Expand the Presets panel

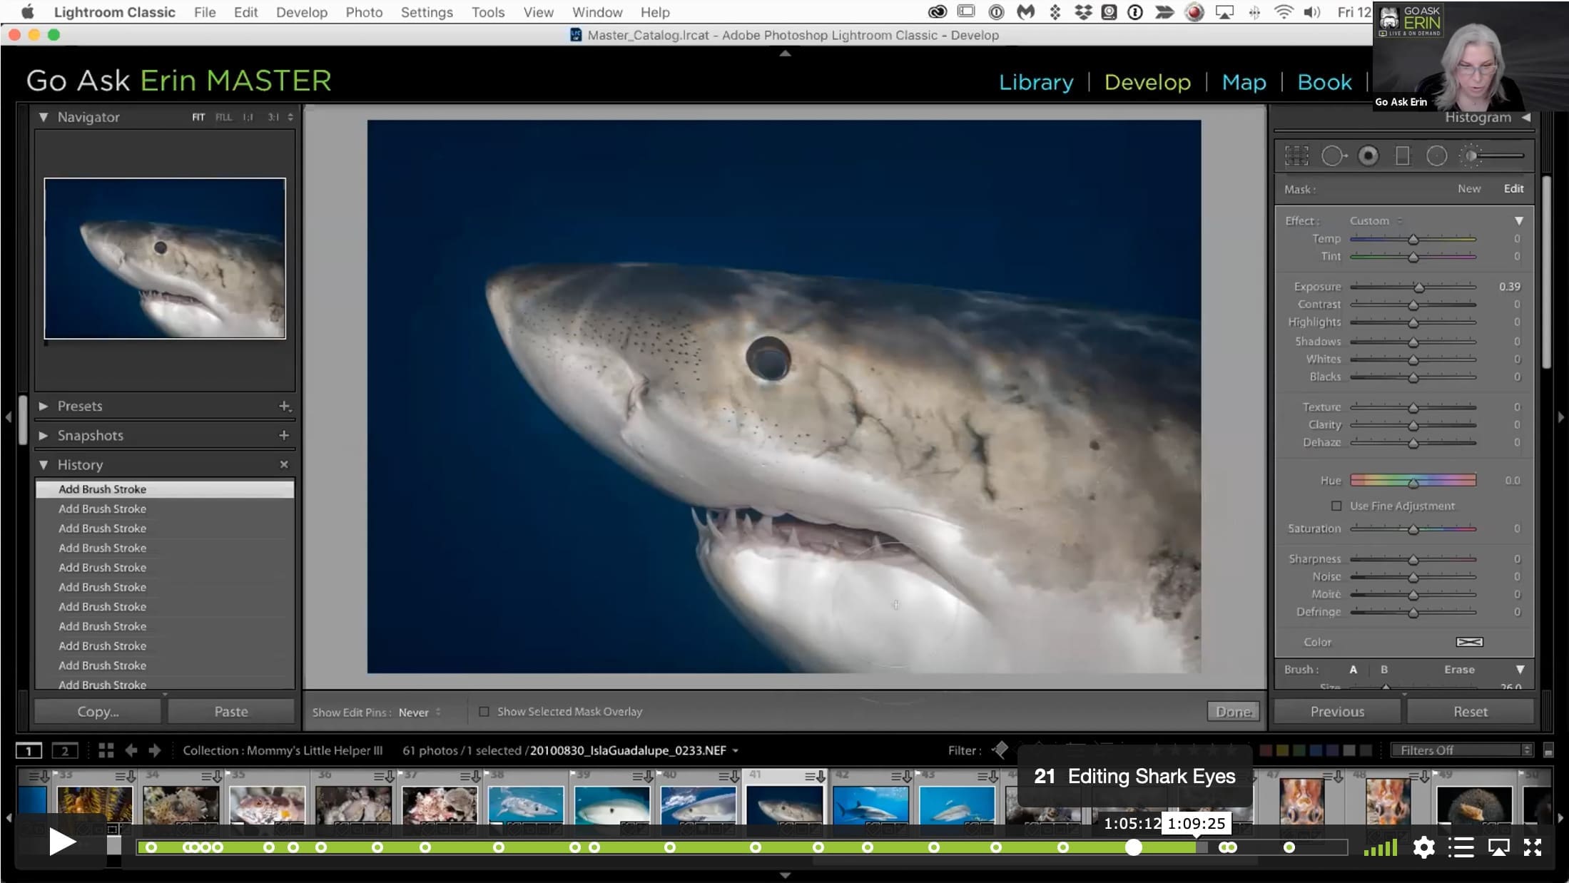[x=44, y=406]
